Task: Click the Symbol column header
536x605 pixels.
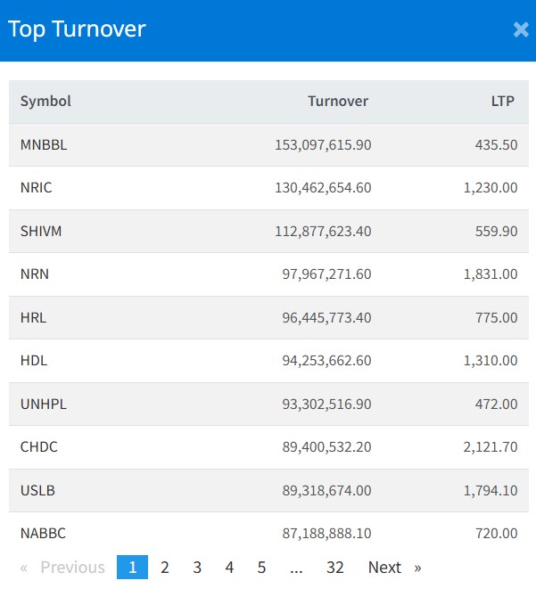Action: point(45,102)
